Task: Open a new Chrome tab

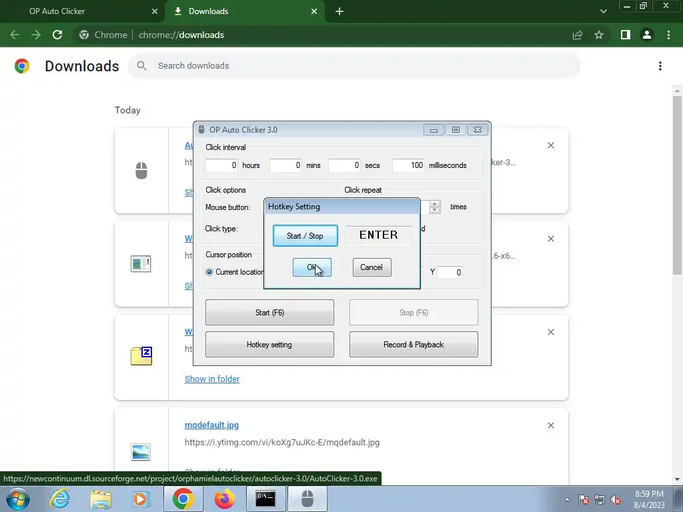Action: coord(339,11)
